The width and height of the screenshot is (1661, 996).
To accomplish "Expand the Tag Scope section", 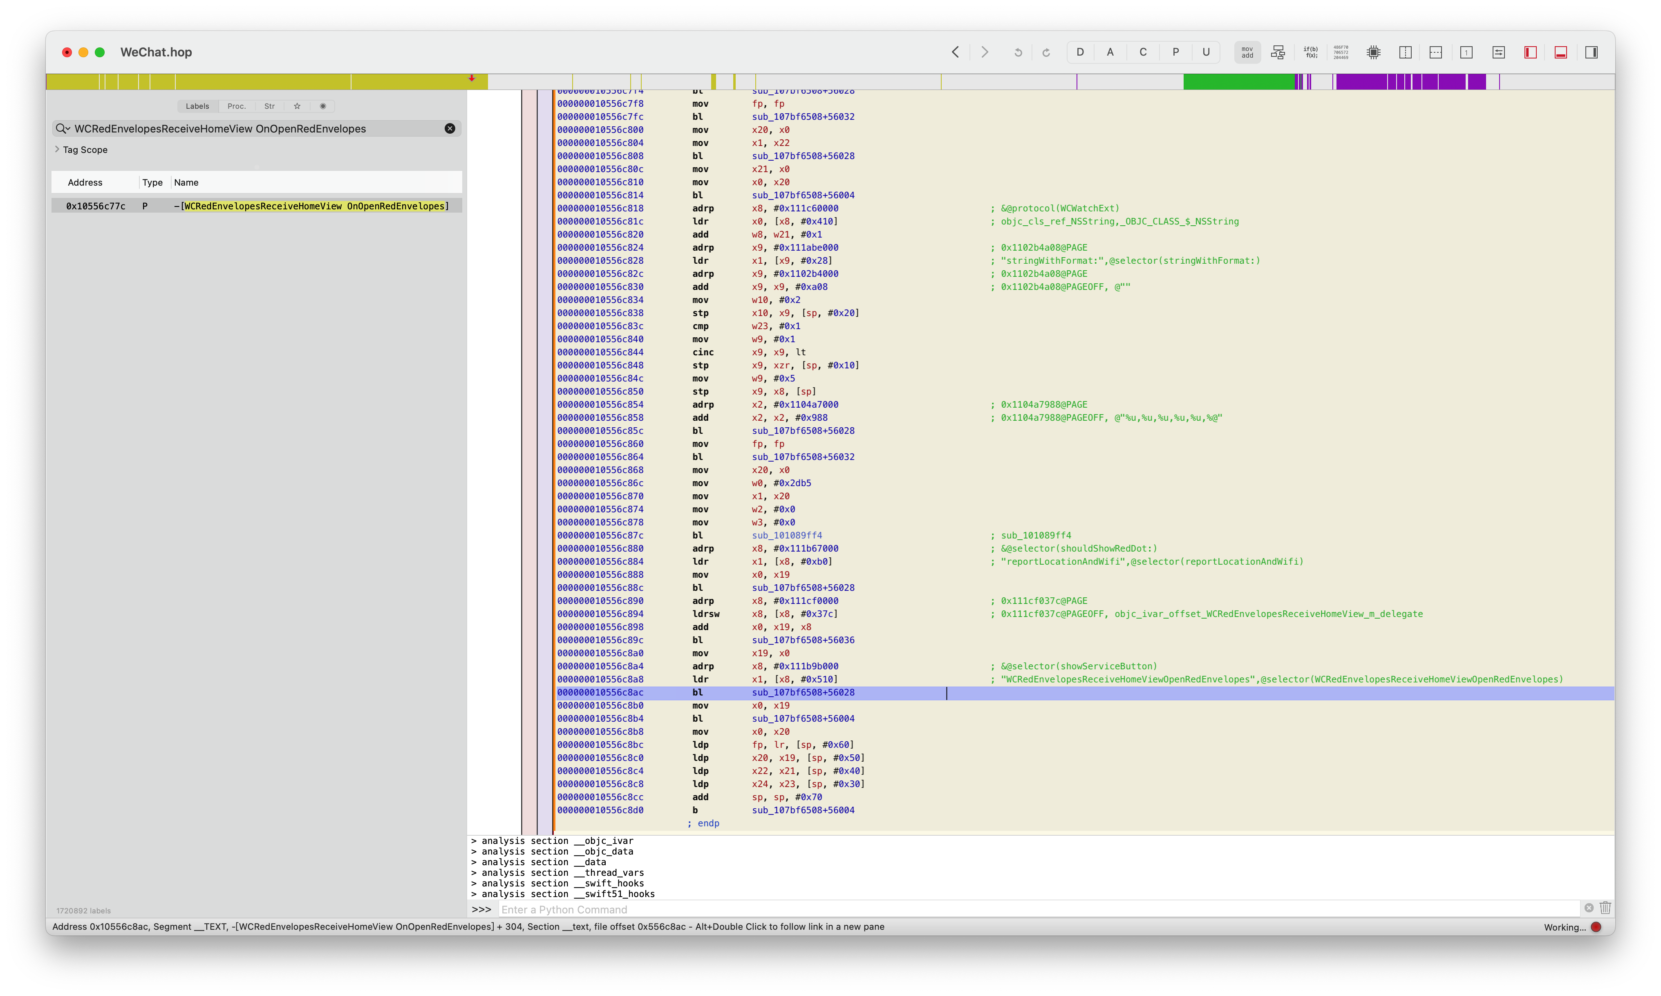I will point(57,150).
